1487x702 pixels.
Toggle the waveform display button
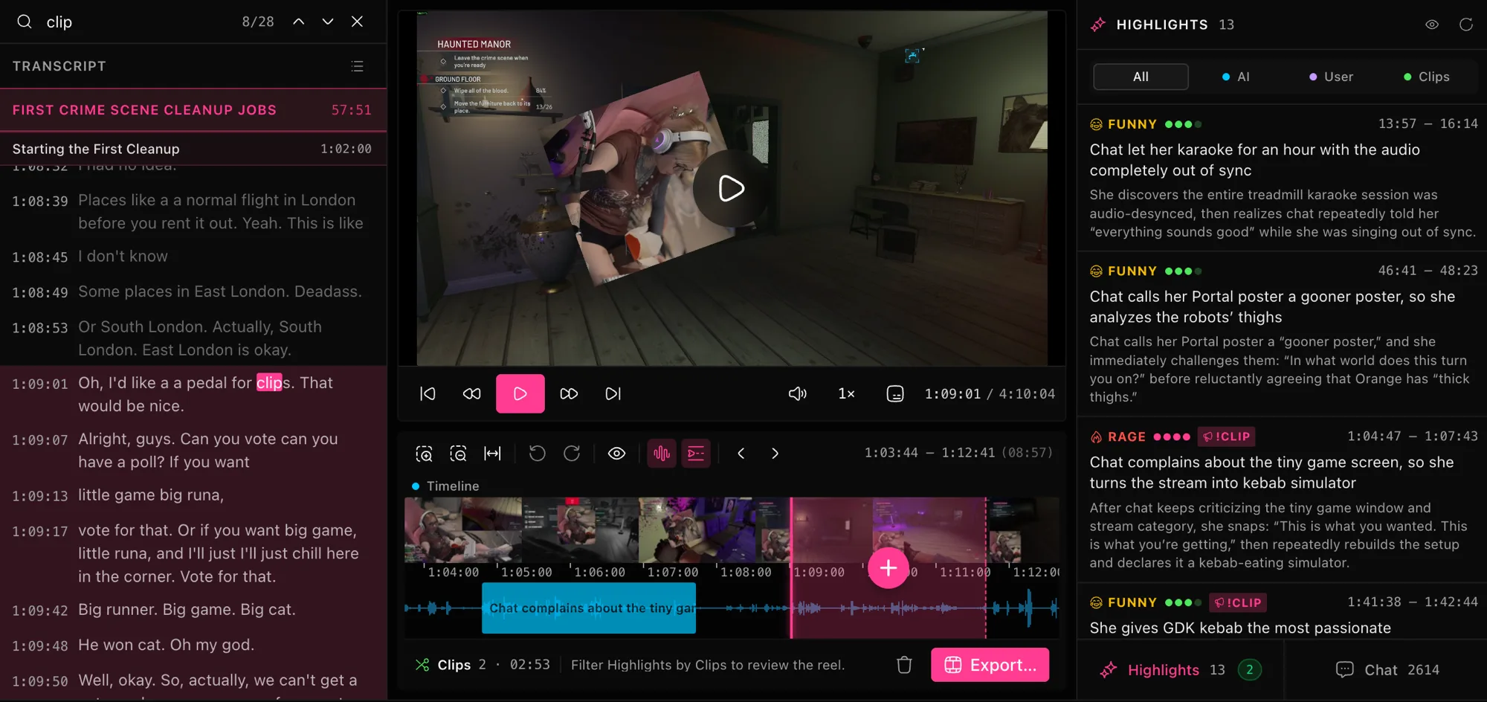[x=661, y=454]
